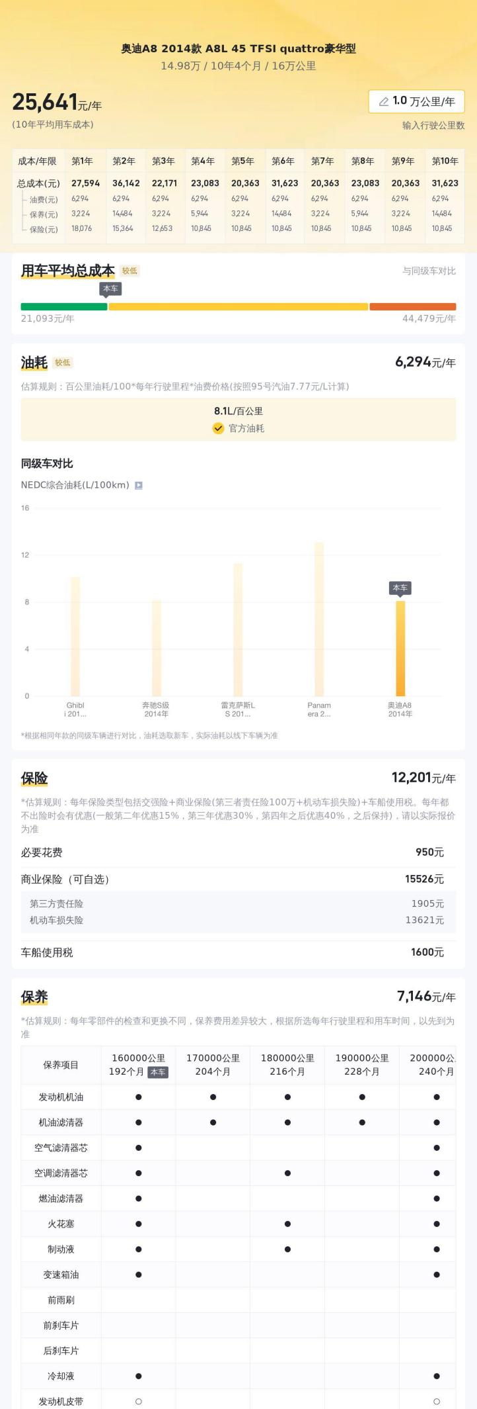
Task: Click the 机动车损失险 13621元 row
Action: pyautogui.click(x=238, y=920)
